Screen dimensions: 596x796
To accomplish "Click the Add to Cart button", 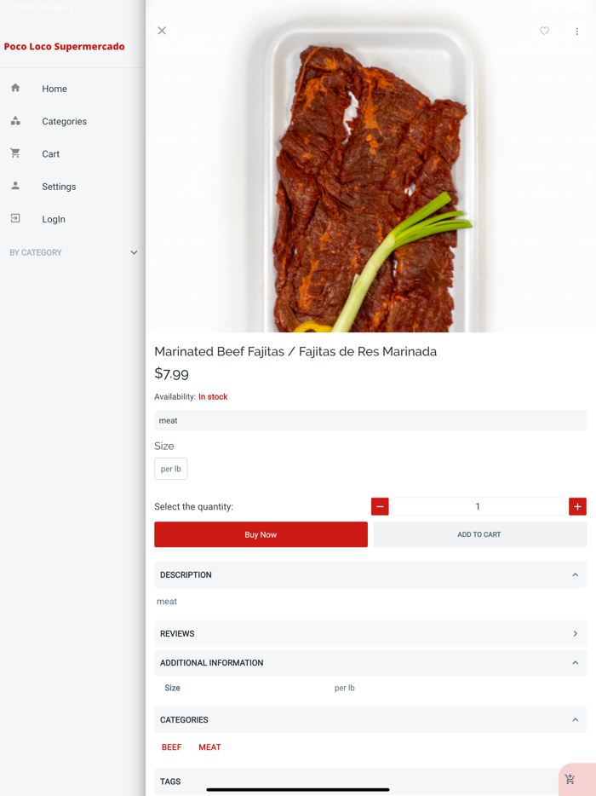I will [479, 534].
